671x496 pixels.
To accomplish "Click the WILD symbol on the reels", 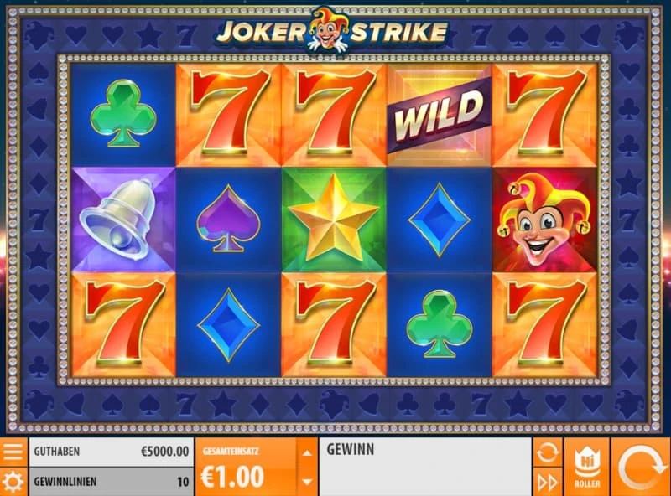I will pyautogui.click(x=439, y=115).
